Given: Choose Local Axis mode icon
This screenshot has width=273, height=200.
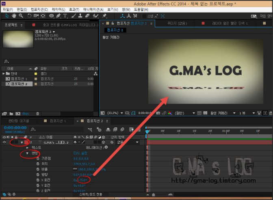Looking at the screenshot, I should click(x=123, y=16).
